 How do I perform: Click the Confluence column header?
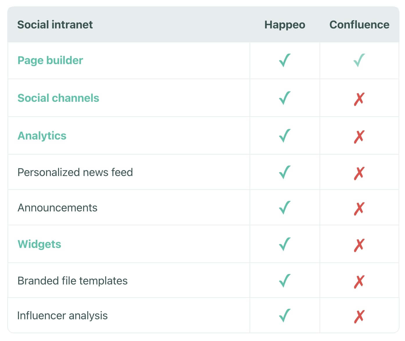pos(359,25)
